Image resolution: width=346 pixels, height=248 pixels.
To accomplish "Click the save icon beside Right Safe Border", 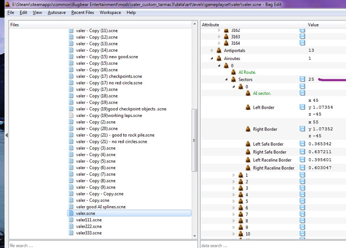I will tap(302, 152).
